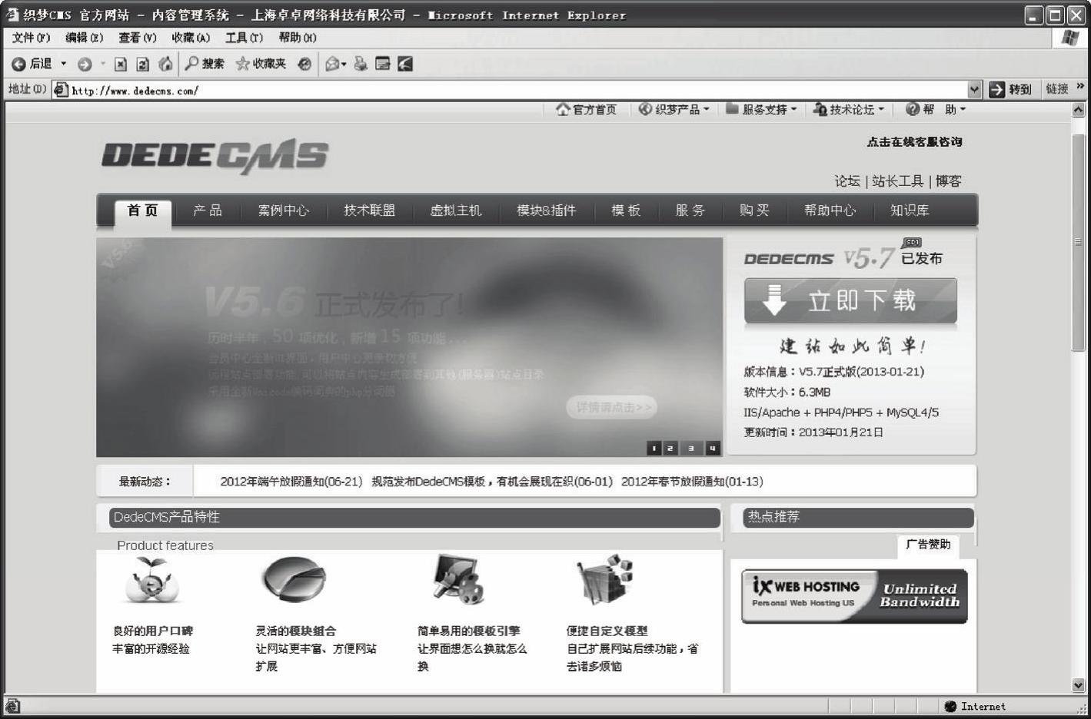Click the History/media toolbar icon
The height and width of the screenshot is (719, 1091).
(305, 65)
